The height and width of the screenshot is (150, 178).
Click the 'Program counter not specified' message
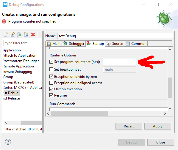pyautogui.click(x=32, y=21)
